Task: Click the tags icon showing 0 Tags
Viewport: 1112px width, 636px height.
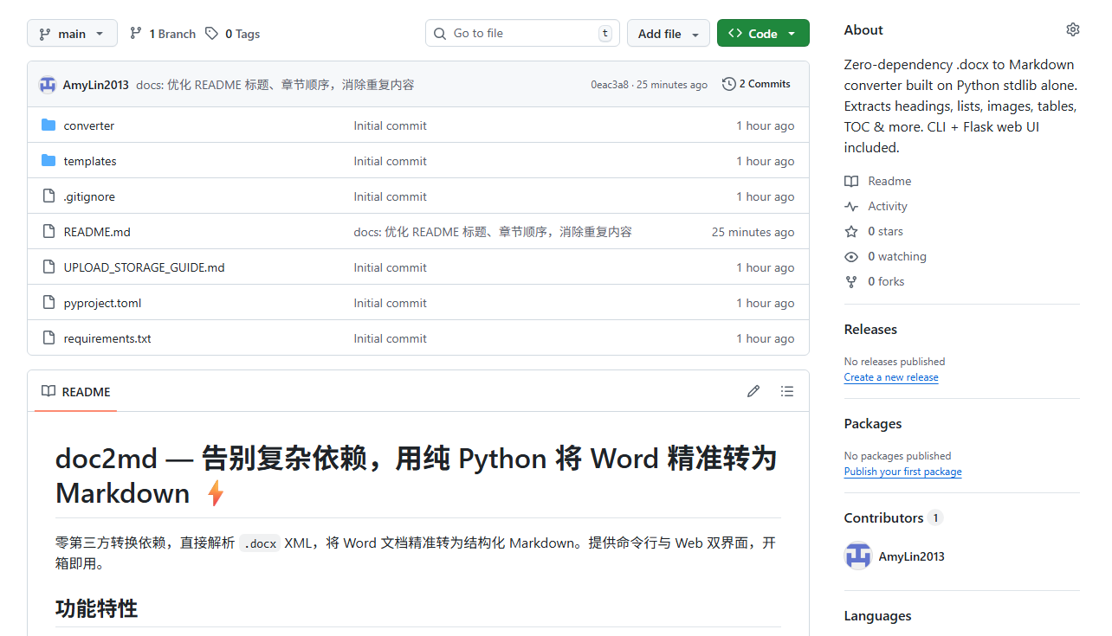Action: point(210,33)
